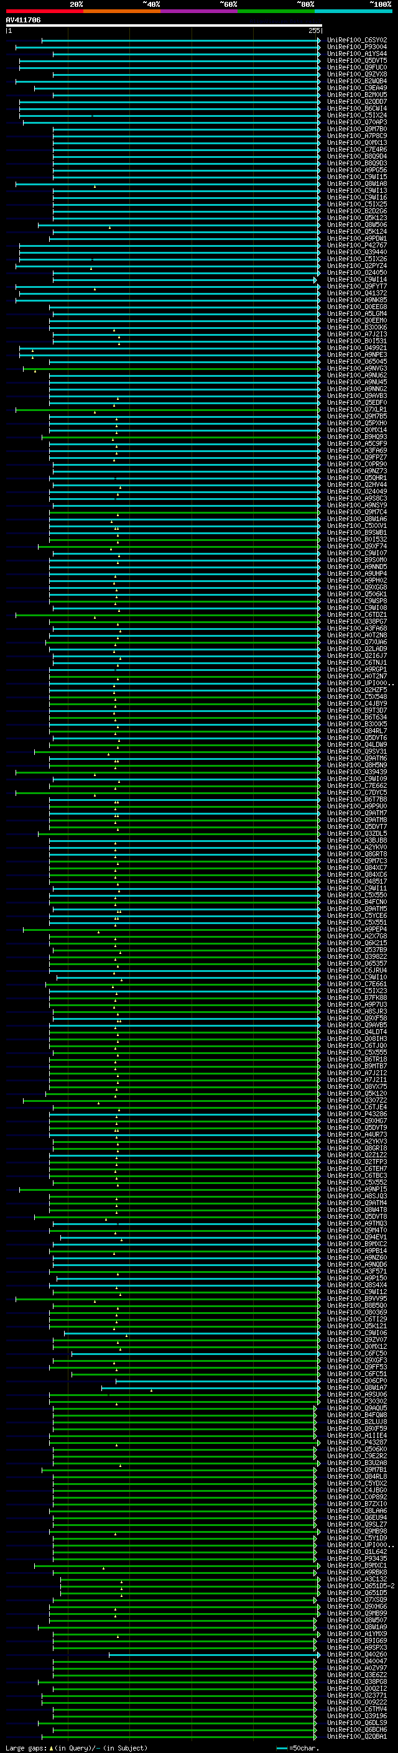Open UniRef100_Q4LDW9 entry

(356, 744)
